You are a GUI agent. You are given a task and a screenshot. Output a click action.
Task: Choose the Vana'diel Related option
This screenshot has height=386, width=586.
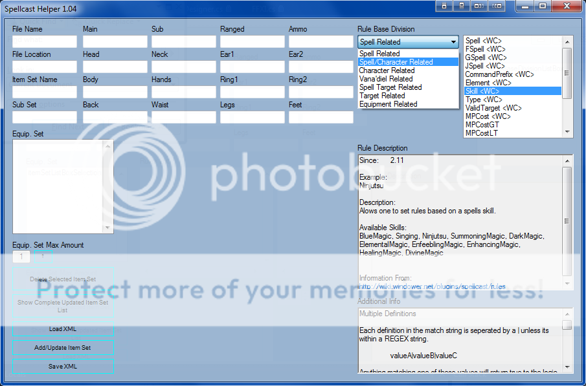tap(386, 79)
